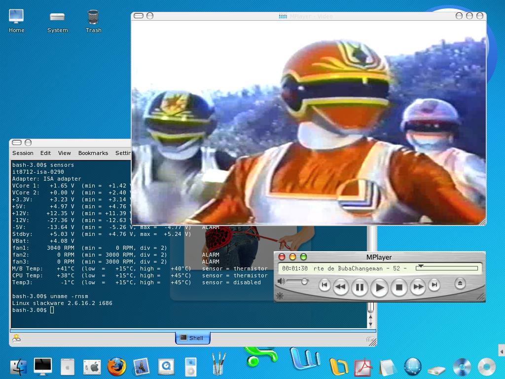Click the 'it8712-isa-0290' chip name line
This screenshot has width=505, height=379.
tap(38, 172)
